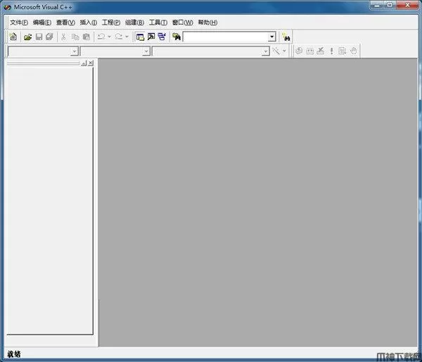Image resolution: width=422 pixels, height=362 pixels.
Task: Click the Redo arrow icon
Action: coord(119,37)
